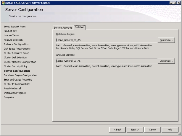The height and width of the screenshot is (136, 182).
Task: Click the resize grip at window corner
Action: (180, 134)
